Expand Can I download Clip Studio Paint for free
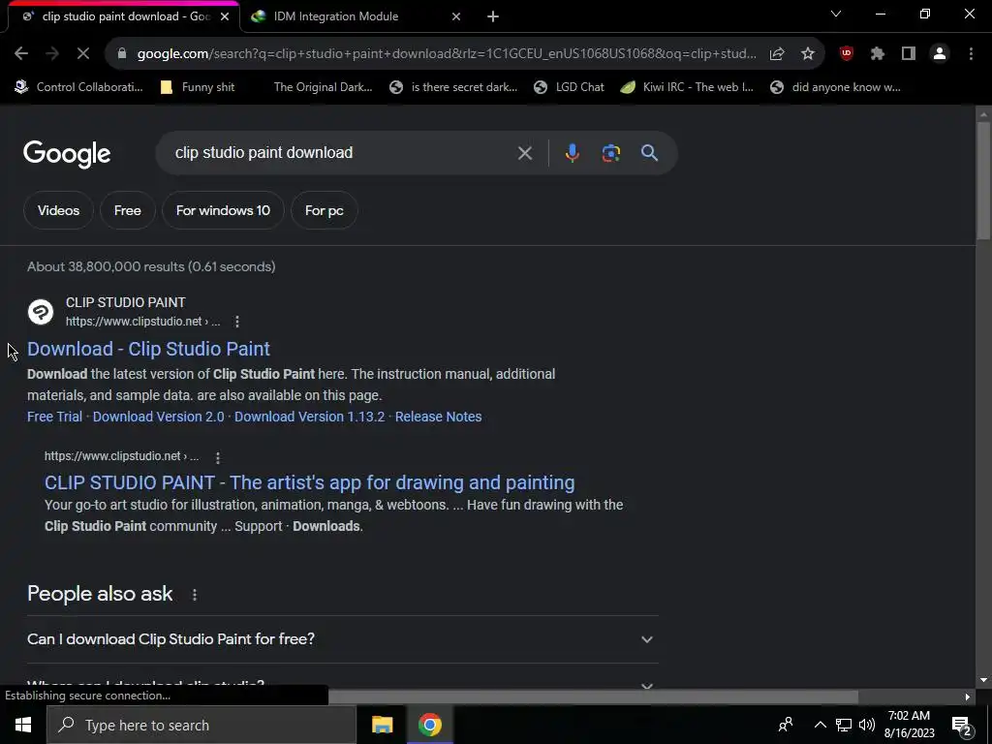Screen dimensions: 992x744 pyautogui.click(x=342, y=639)
